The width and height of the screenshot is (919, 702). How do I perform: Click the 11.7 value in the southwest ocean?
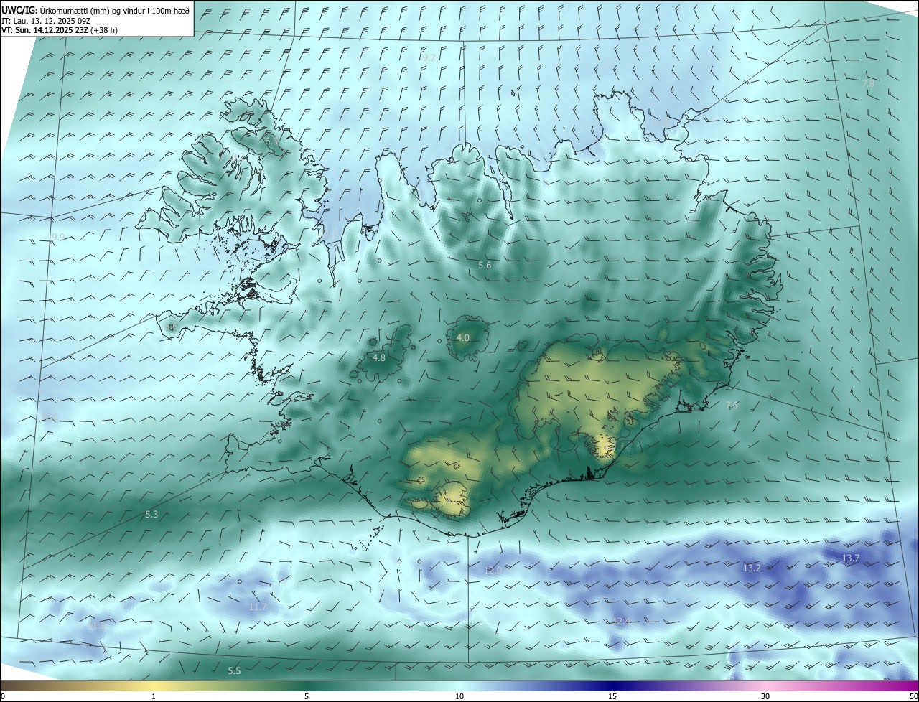(257, 607)
